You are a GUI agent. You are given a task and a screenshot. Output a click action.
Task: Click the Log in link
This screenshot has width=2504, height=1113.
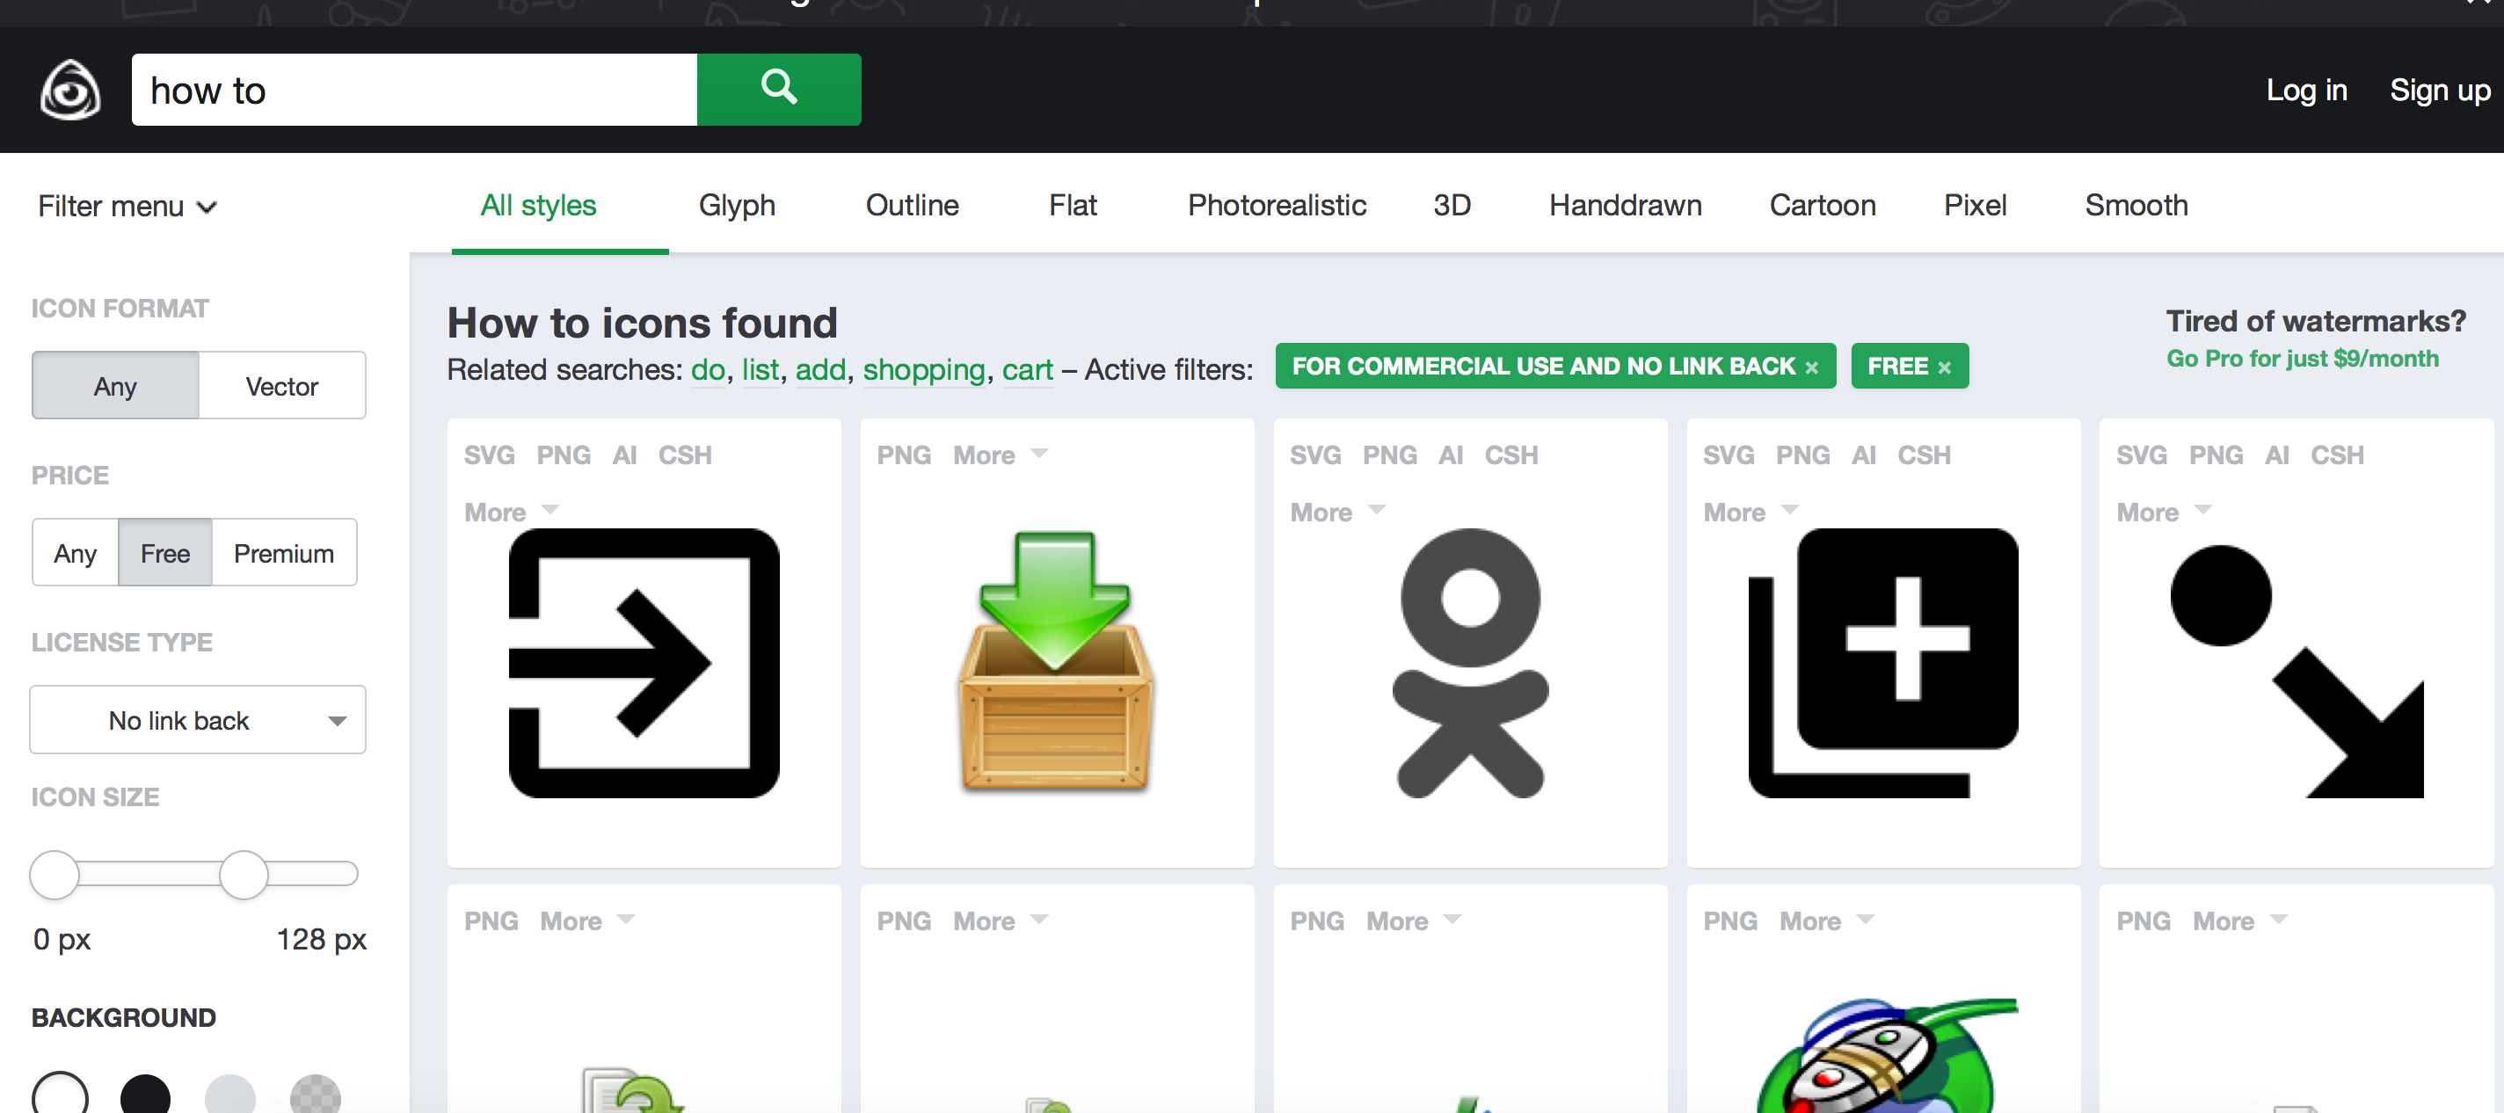[x=2307, y=90]
